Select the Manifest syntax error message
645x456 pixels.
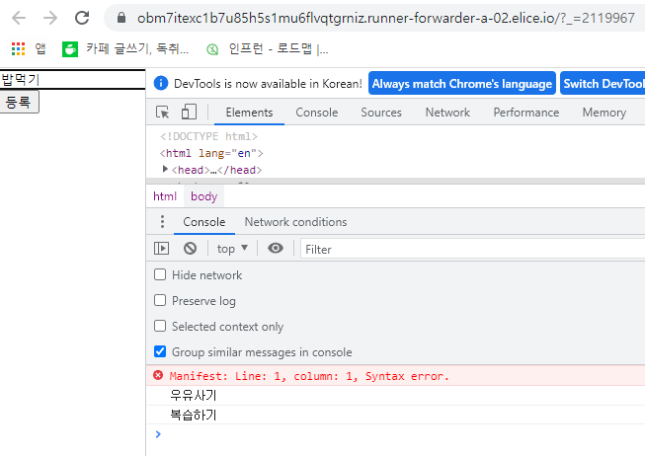[x=309, y=376]
